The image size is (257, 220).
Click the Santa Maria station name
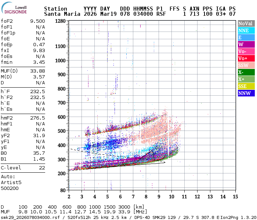coord(59,14)
